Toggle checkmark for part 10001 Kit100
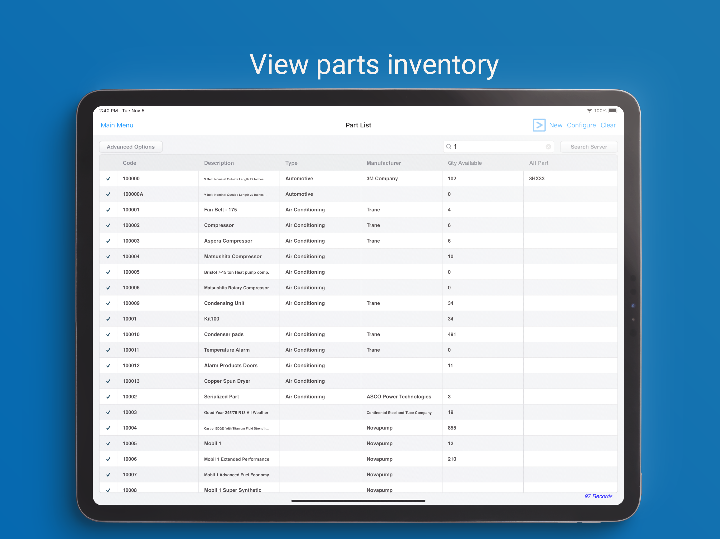The image size is (720, 539). coord(108,319)
